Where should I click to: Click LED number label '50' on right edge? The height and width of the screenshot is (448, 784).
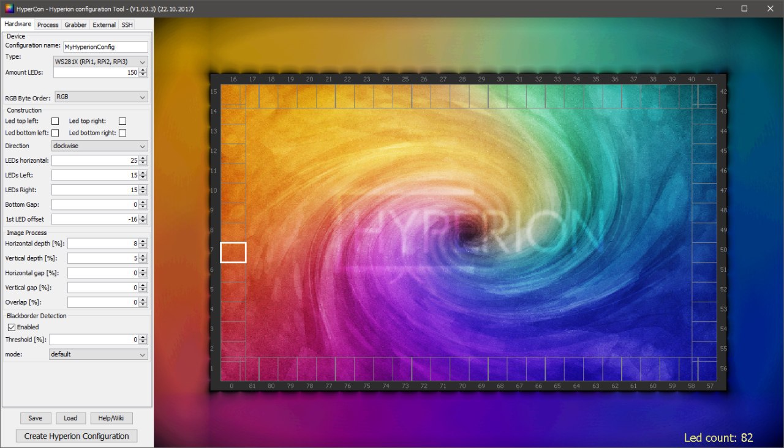[x=723, y=250]
